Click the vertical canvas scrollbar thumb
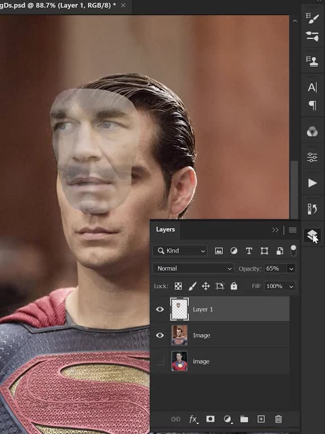The width and height of the screenshot is (325, 434). pos(295,190)
